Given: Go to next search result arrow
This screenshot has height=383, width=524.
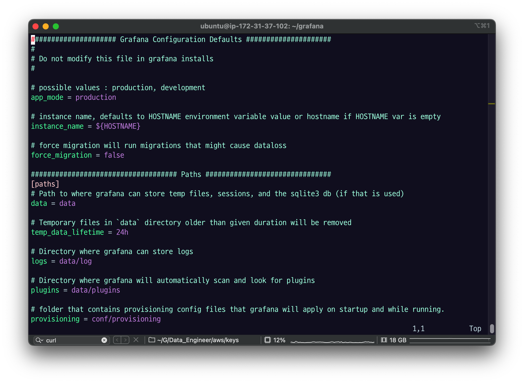Looking at the screenshot, I should tap(125, 340).
